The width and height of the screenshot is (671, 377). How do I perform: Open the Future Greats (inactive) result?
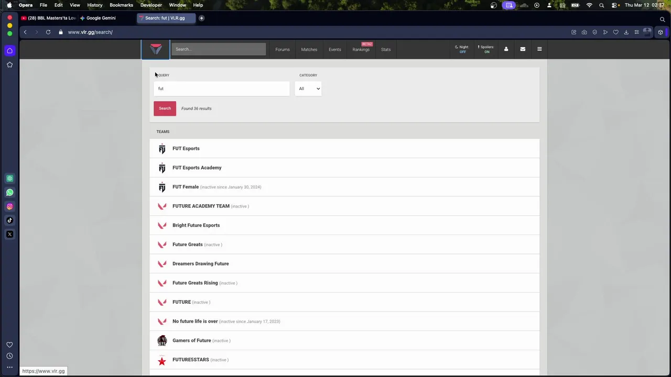click(344, 245)
